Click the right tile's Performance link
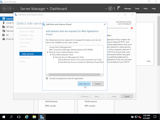The height and width of the screenshot is (120, 160). point(91,101)
